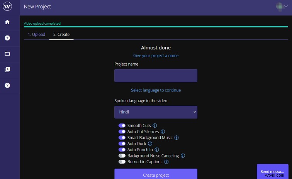Click the New Project header title
Viewport: 292px width, 179px height.
coord(37,7)
